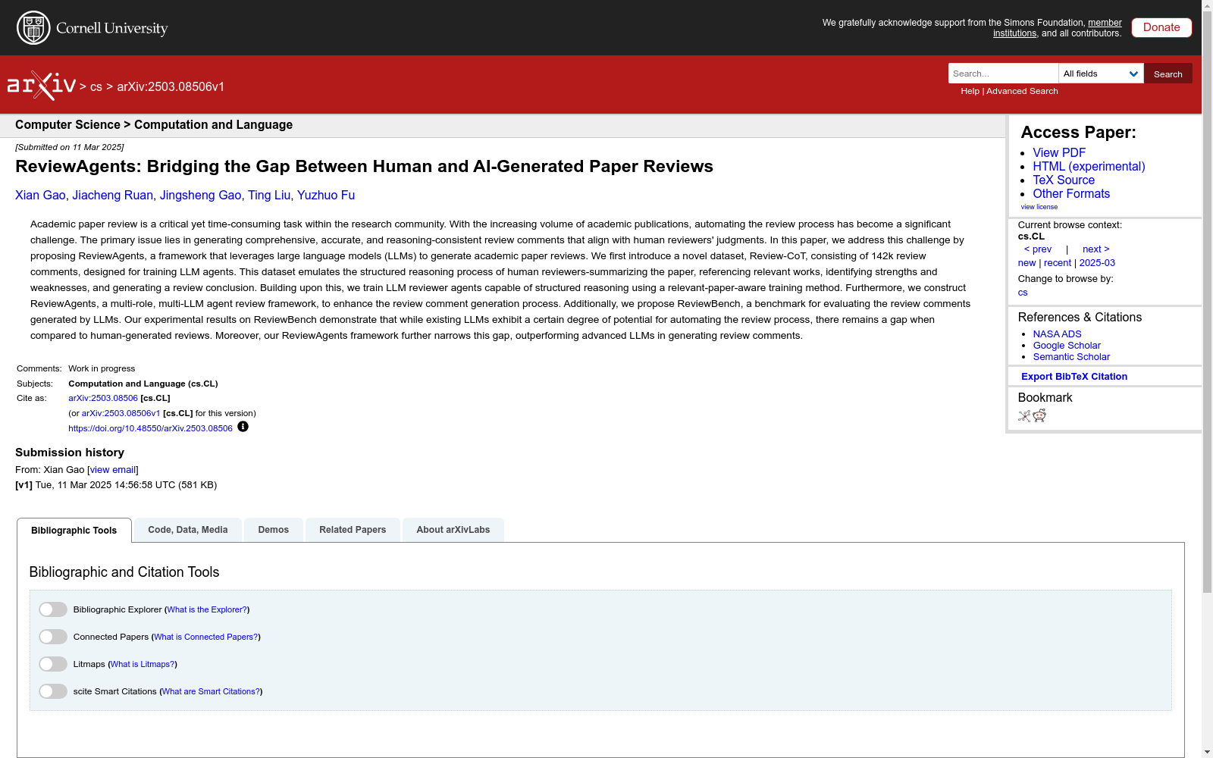1213x758 pixels.
Task: Open the DOI URL link
Action: (x=150, y=428)
